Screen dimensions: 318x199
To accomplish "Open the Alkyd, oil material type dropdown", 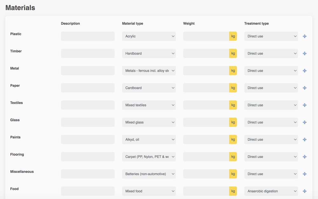I will coord(149,139).
